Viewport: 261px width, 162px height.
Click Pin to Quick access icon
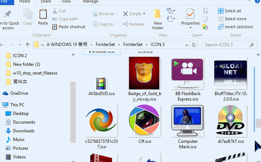[8, 14]
